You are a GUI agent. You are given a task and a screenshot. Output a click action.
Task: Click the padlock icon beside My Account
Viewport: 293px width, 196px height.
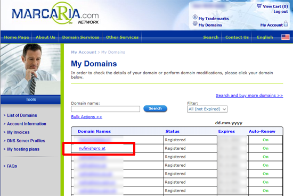(x=286, y=24)
